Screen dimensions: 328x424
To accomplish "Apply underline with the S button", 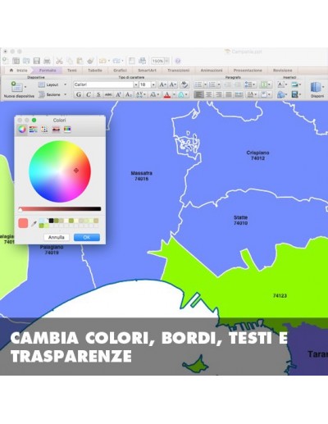I will [98, 94].
